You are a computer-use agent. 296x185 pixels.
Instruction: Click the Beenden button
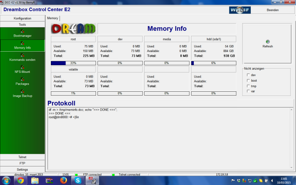coord(272,10)
